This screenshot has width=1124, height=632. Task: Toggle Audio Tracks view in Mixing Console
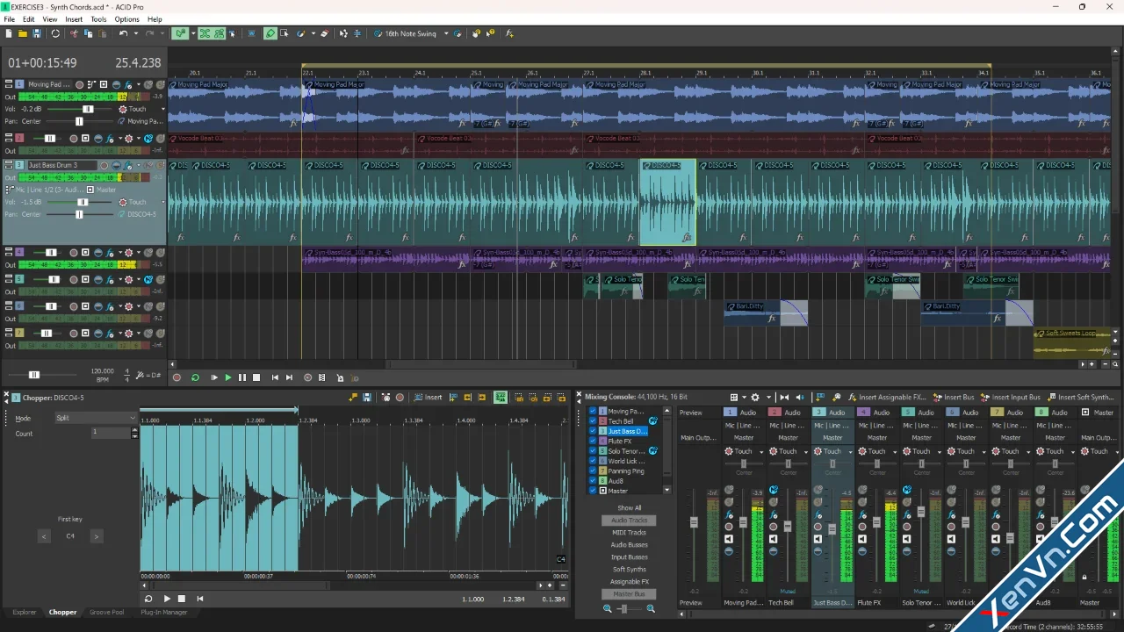629,521
